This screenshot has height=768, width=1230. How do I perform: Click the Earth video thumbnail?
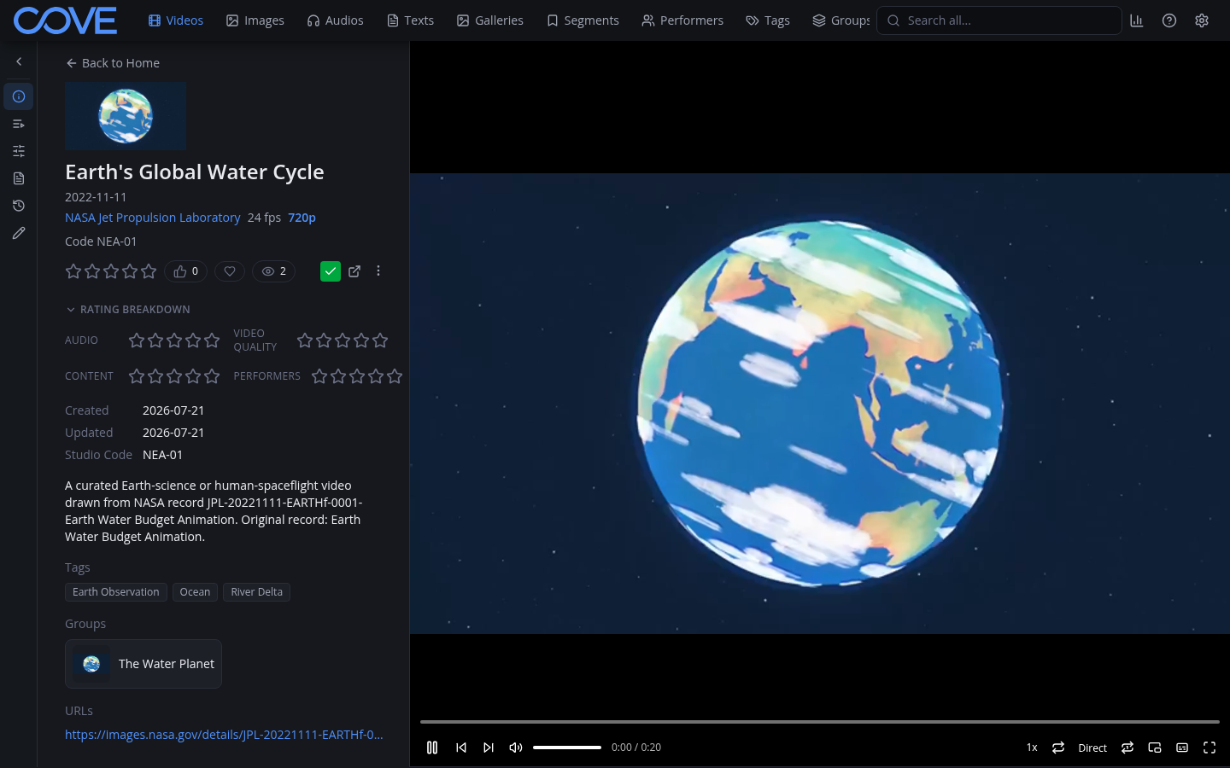pyautogui.click(x=126, y=116)
